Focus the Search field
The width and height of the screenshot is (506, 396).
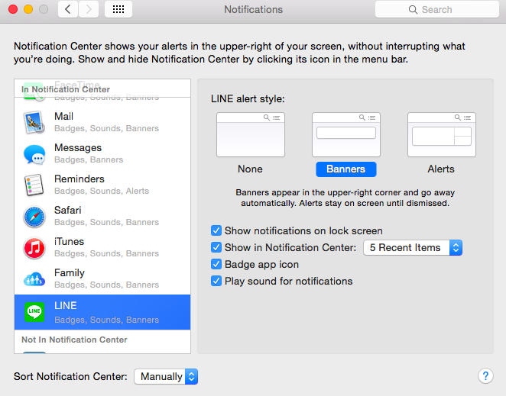tap(437, 9)
